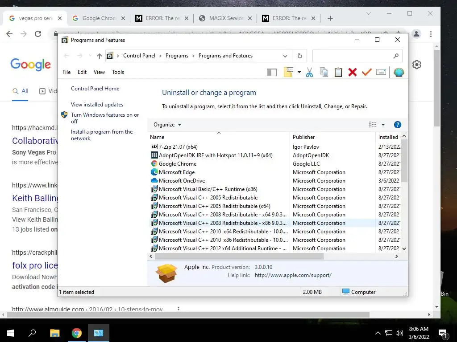Click Programs in the breadcrumb path
The width and height of the screenshot is (457, 342).
coord(177,56)
